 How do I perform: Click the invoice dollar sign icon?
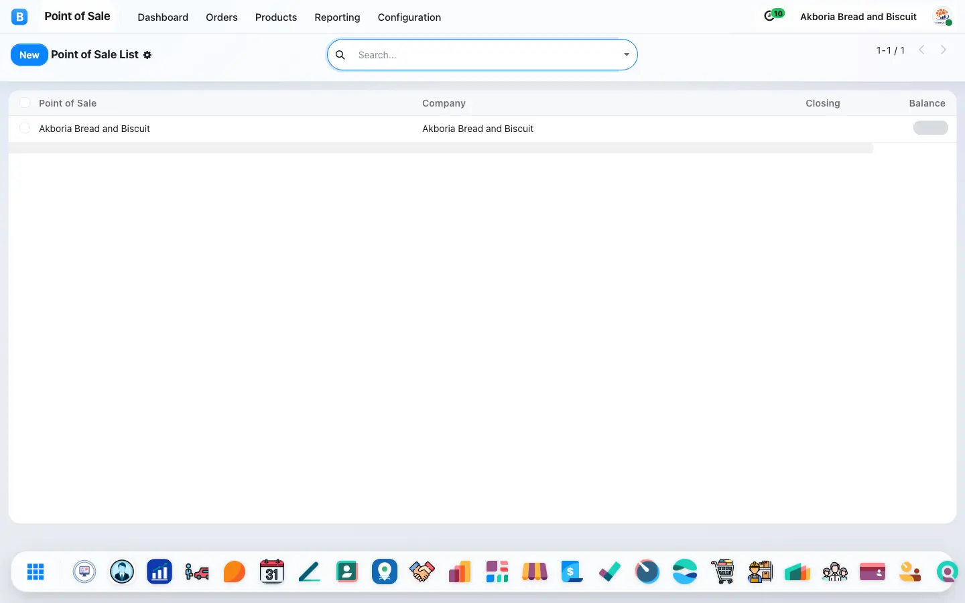(572, 572)
